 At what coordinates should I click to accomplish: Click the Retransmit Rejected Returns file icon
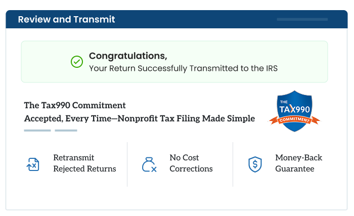coord(33,164)
